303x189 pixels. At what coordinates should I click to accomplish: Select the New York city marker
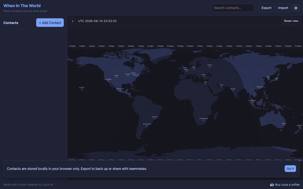pos(137,76)
